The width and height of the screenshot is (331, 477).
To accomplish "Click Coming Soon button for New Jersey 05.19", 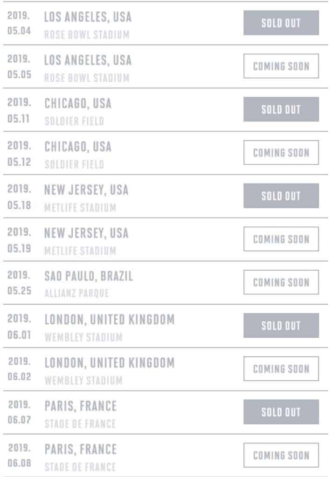I will 281,239.
